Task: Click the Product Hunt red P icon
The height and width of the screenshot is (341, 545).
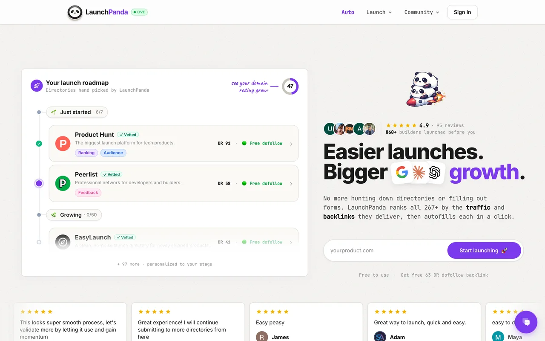Action: click(63, 144)
